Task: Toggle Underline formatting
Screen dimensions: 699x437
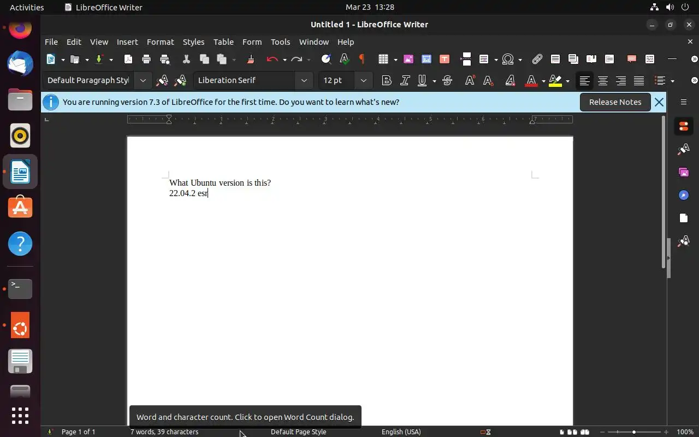Action: coord(422,80)
